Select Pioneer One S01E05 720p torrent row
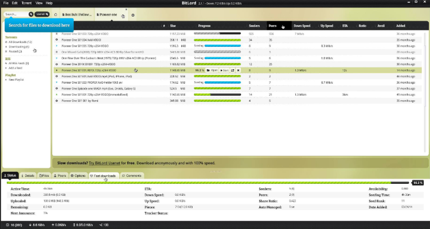Image resolution: width=430 pixels, height=229 pixels. point(237,46)
